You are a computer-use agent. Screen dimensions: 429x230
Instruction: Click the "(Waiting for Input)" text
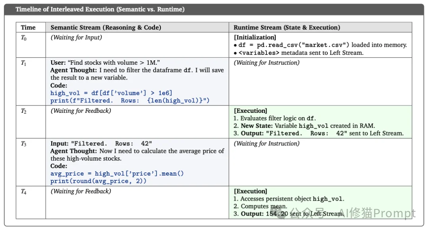[x=76, y=37]
